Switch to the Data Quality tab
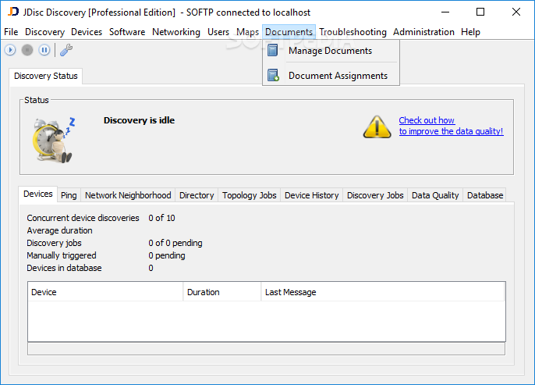 (435, 195)
